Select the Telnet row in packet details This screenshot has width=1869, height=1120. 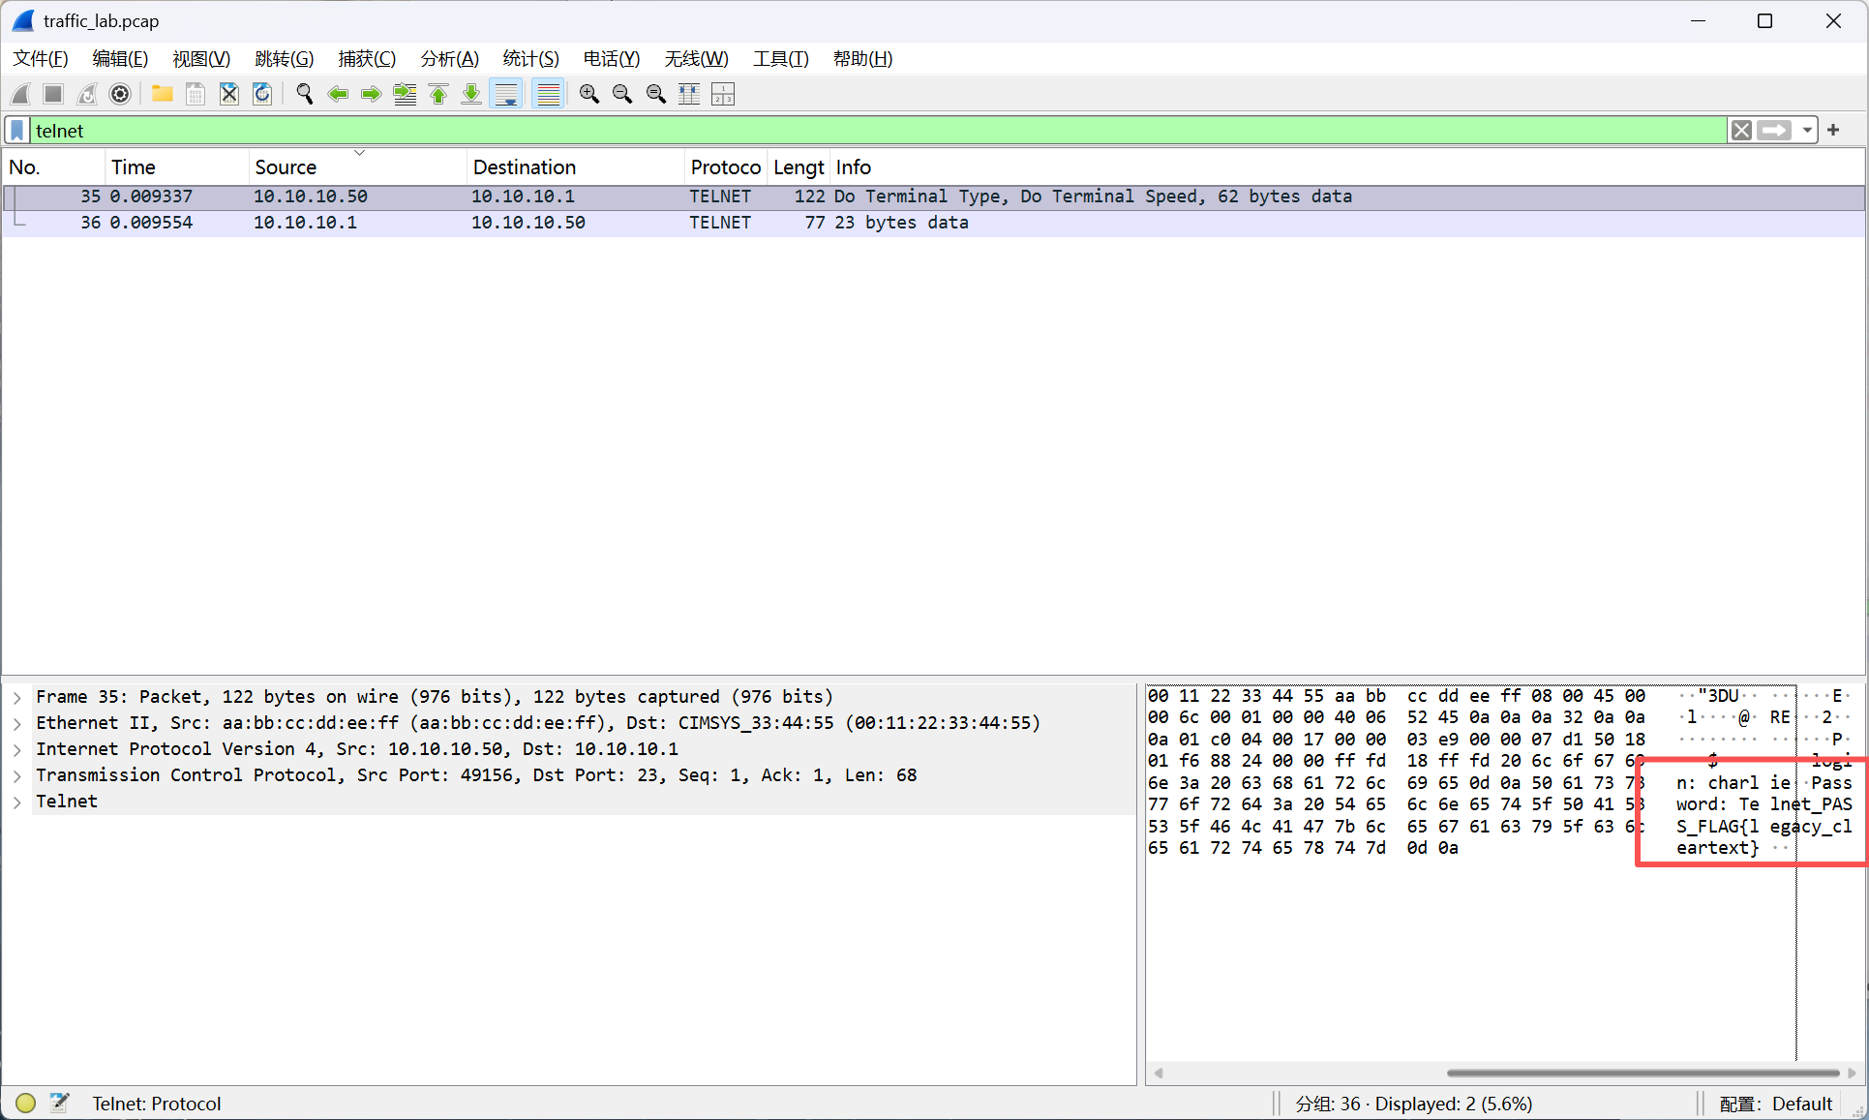click(583, 802)
